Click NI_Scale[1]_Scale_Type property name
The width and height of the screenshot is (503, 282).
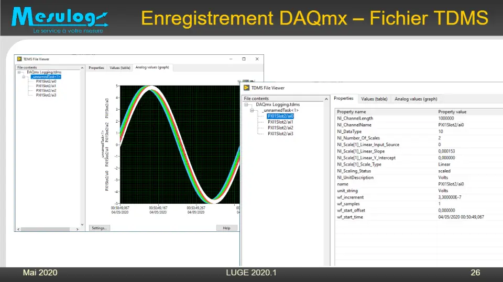359,164
